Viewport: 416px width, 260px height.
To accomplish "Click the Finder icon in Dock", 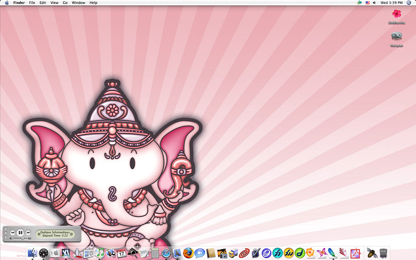I will pyautogui.click(x=33, y=253).
